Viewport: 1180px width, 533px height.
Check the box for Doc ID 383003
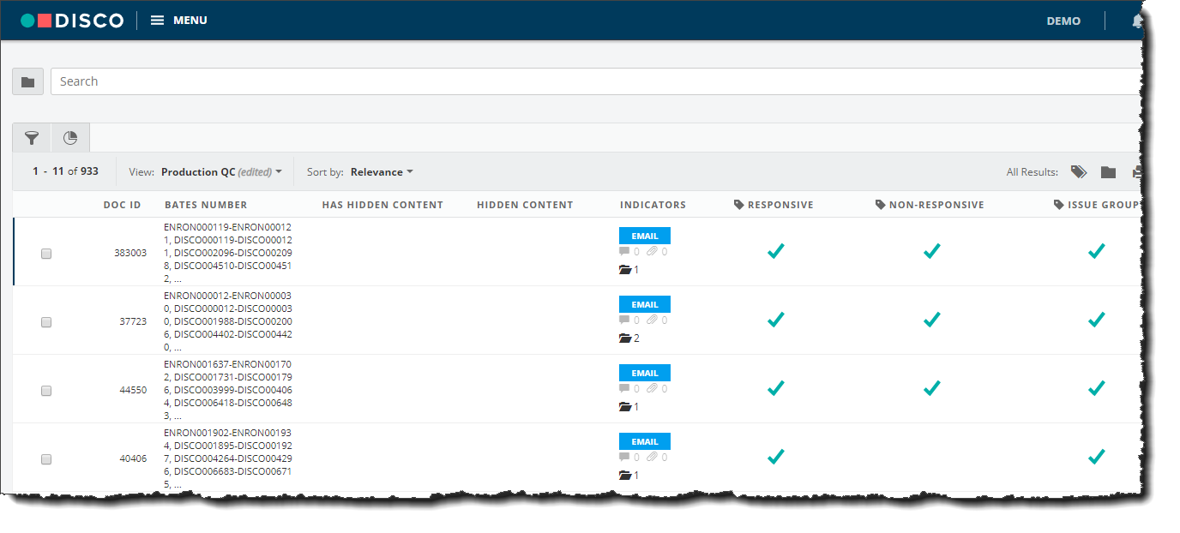[46, 254]
